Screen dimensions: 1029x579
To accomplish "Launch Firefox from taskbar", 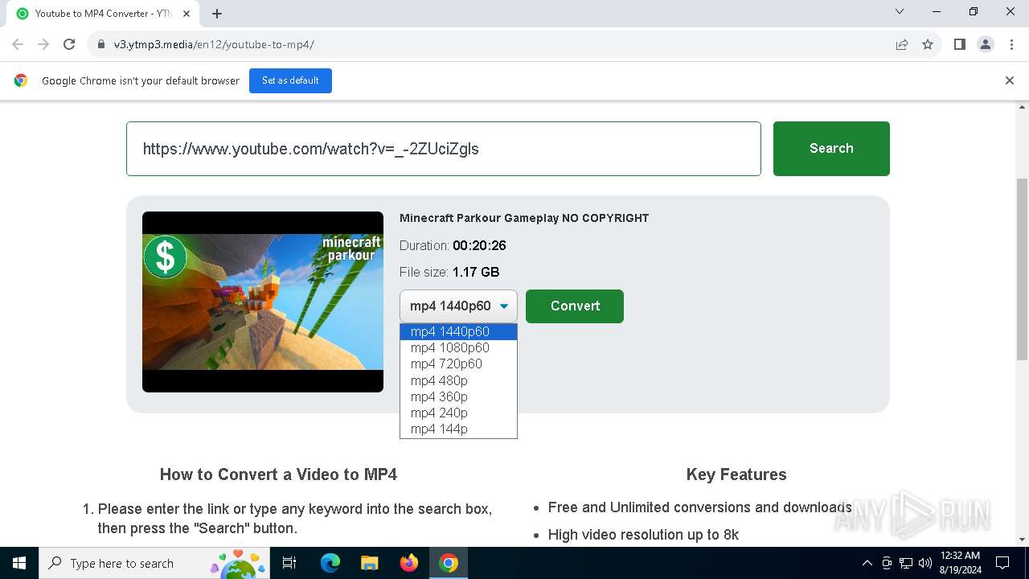I will click(409, 563).
